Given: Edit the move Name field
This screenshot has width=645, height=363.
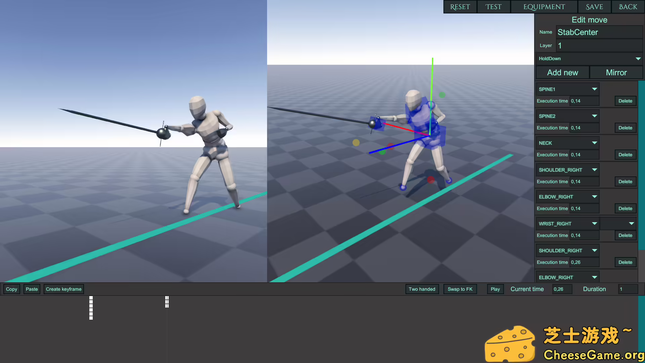Looking at the screenshot, I should pyautogui.click(x=599, y=32).
